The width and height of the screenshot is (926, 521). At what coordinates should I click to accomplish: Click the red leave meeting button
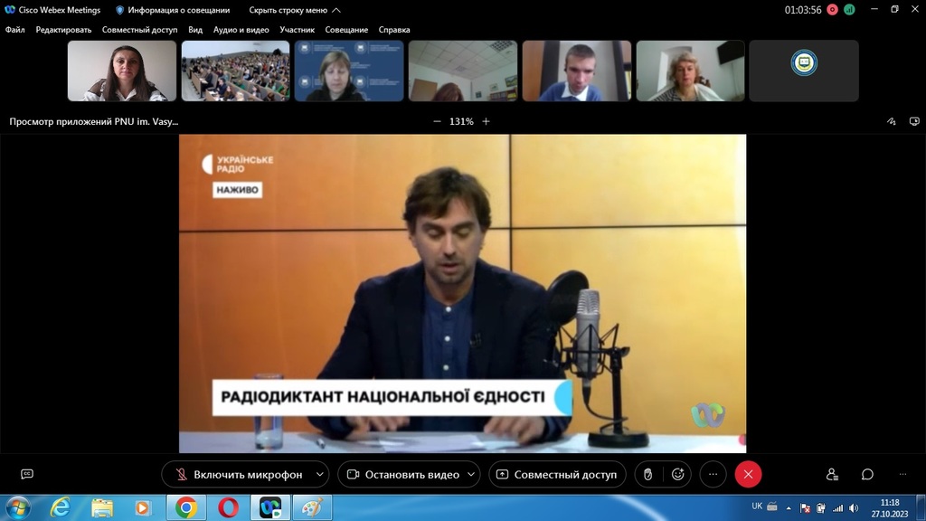[x=748, y=474]
